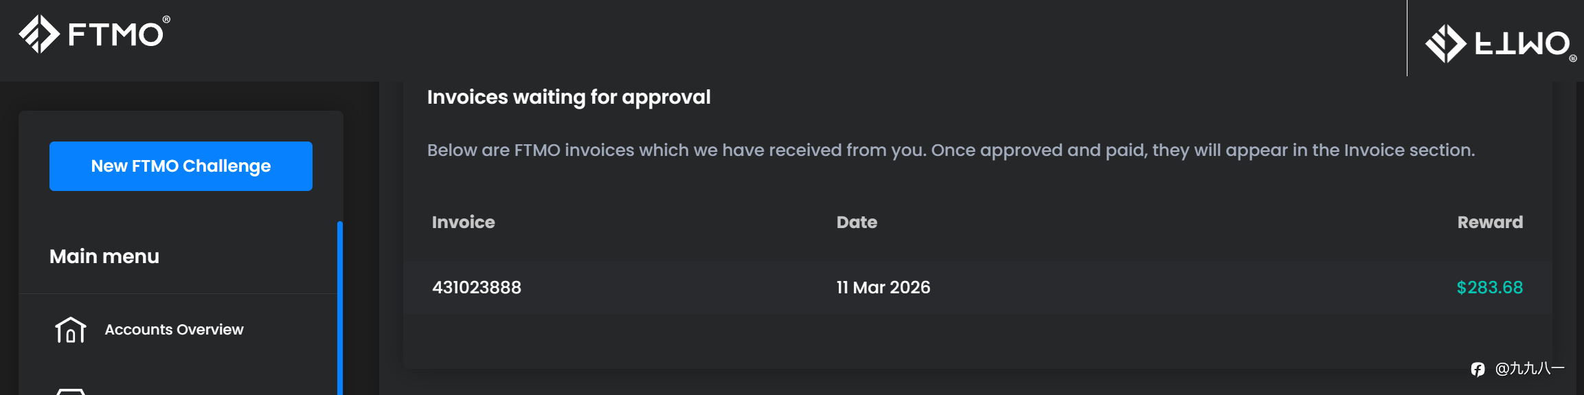Click the mirrored FTMO diamond emblem at top-right
The height and width of the screenshot is (395, 1584).
[1445, 44]
